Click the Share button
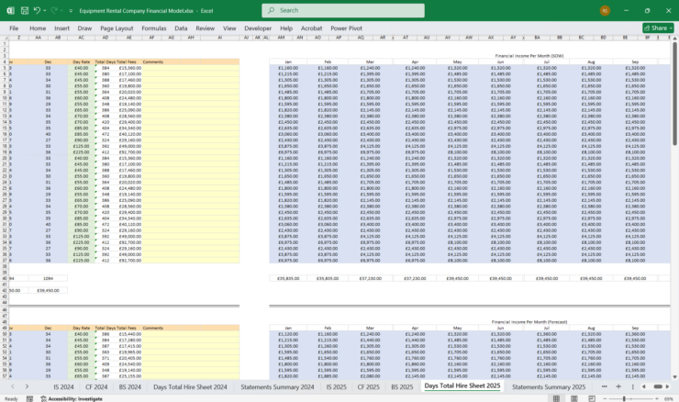Screen dimensions: 679x402 click(658, 28)
